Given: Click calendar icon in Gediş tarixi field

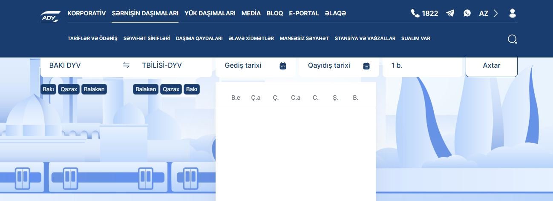Looking at the screenshot, I should pyautogui.click(x=283, y=66).
